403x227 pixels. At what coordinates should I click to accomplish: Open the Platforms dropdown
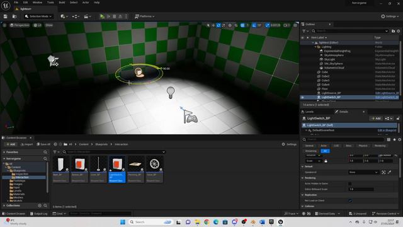(145, 16)
